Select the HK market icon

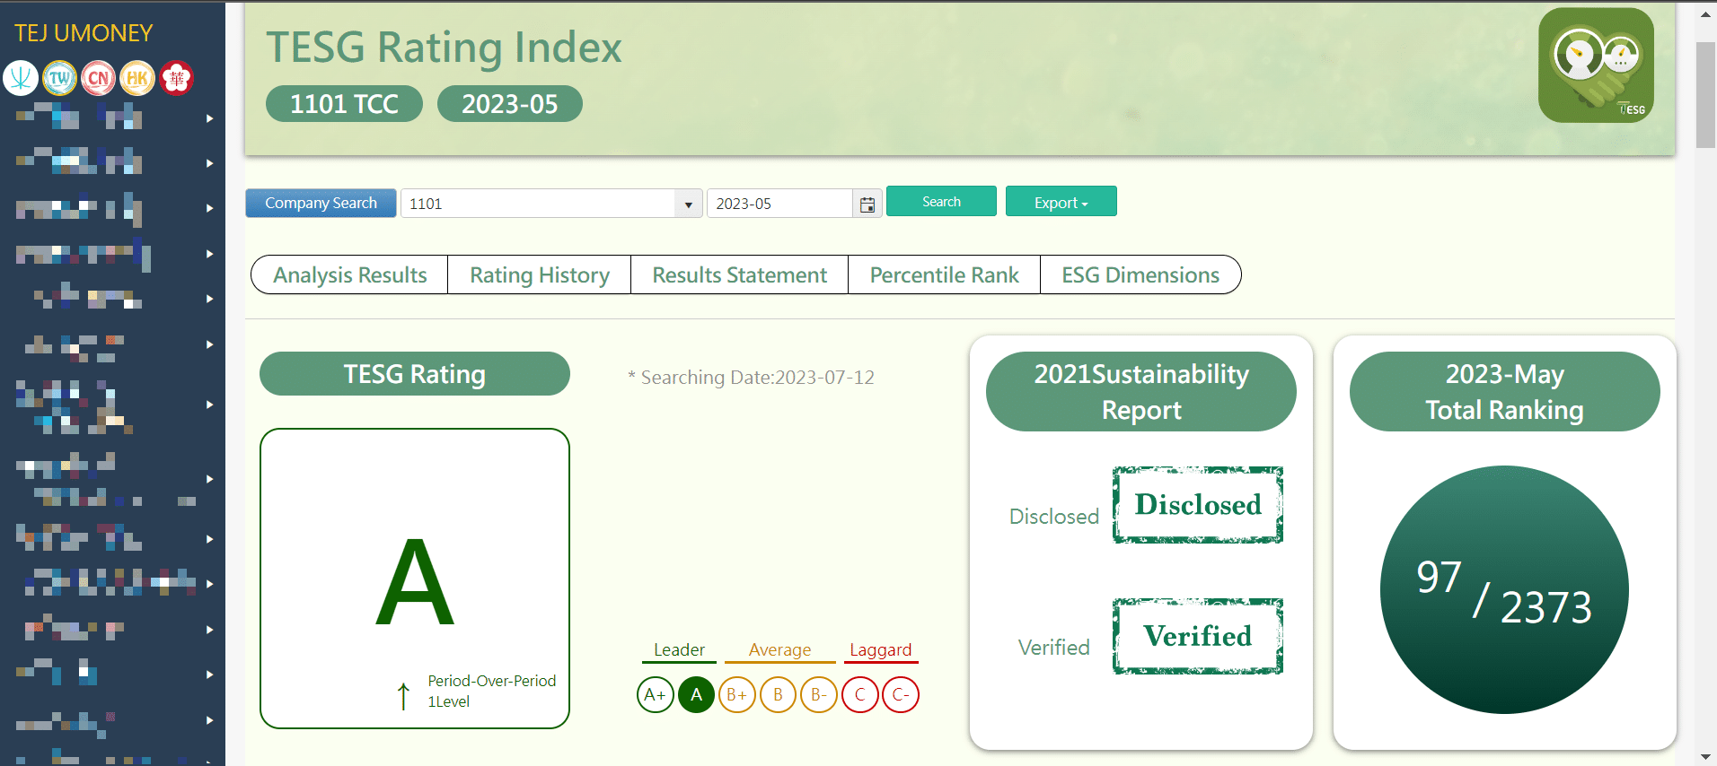(137, 78)
